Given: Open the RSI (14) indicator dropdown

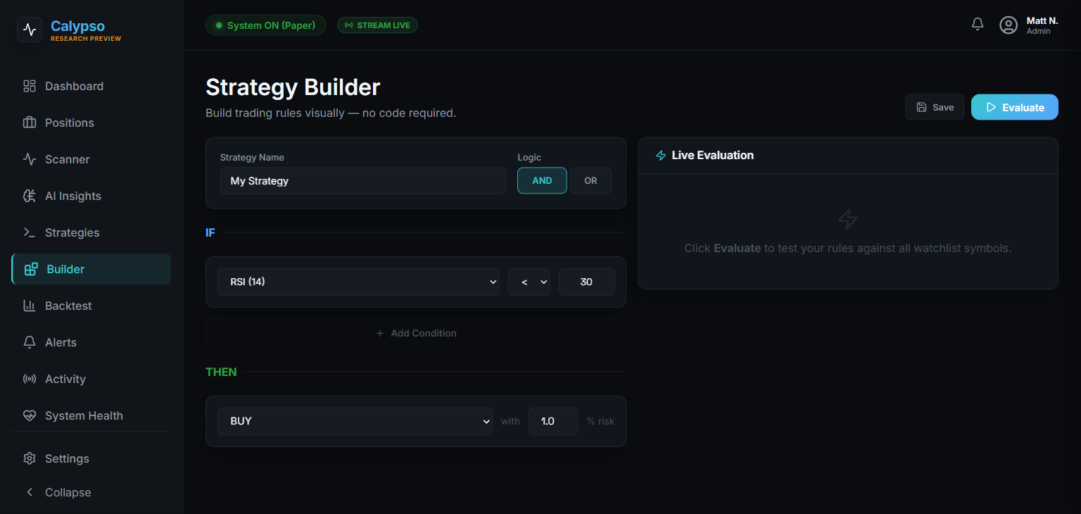Looking at the screenshot, I should pyautogui.click(x=358, y=281).
